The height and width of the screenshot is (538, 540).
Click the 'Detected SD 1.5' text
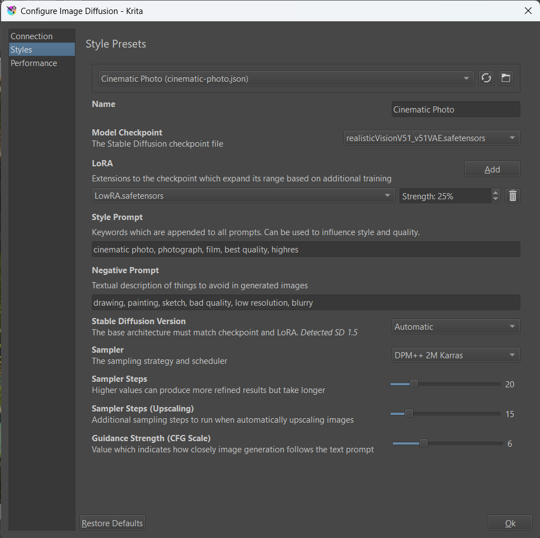click(x=329, y=333)
